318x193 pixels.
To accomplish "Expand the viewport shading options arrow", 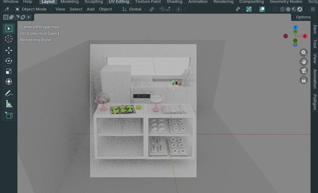I will click(x=305, y=9).
